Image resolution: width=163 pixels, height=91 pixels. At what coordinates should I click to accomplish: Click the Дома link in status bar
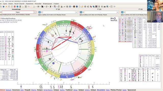[22, 90]
